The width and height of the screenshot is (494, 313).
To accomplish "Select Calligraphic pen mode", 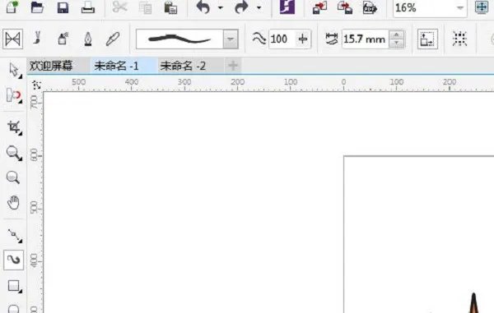I will point(88,39).
